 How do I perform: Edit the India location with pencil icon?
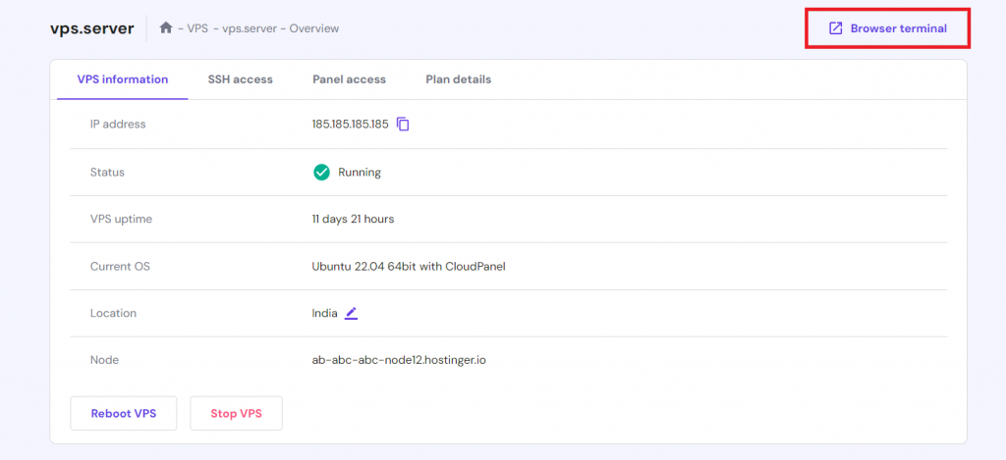(351, 313)
